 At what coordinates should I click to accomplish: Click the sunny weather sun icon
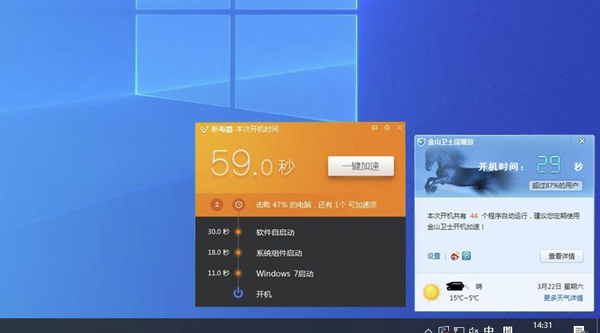click(431, 292)
